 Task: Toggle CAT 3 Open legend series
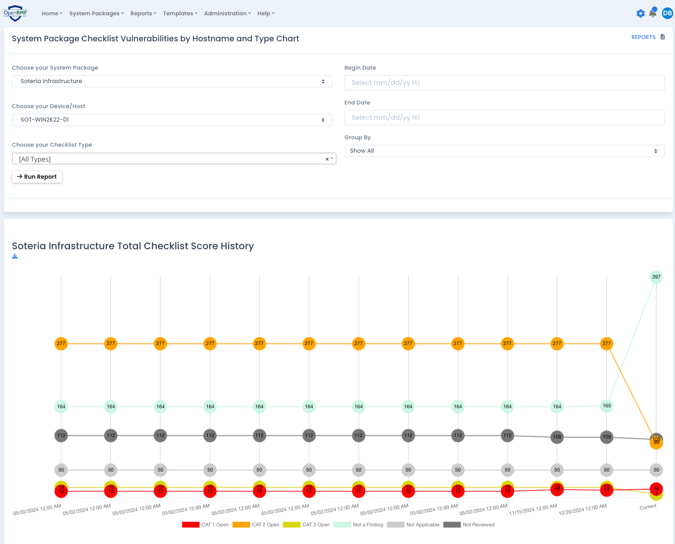click(x=306, y=525)
